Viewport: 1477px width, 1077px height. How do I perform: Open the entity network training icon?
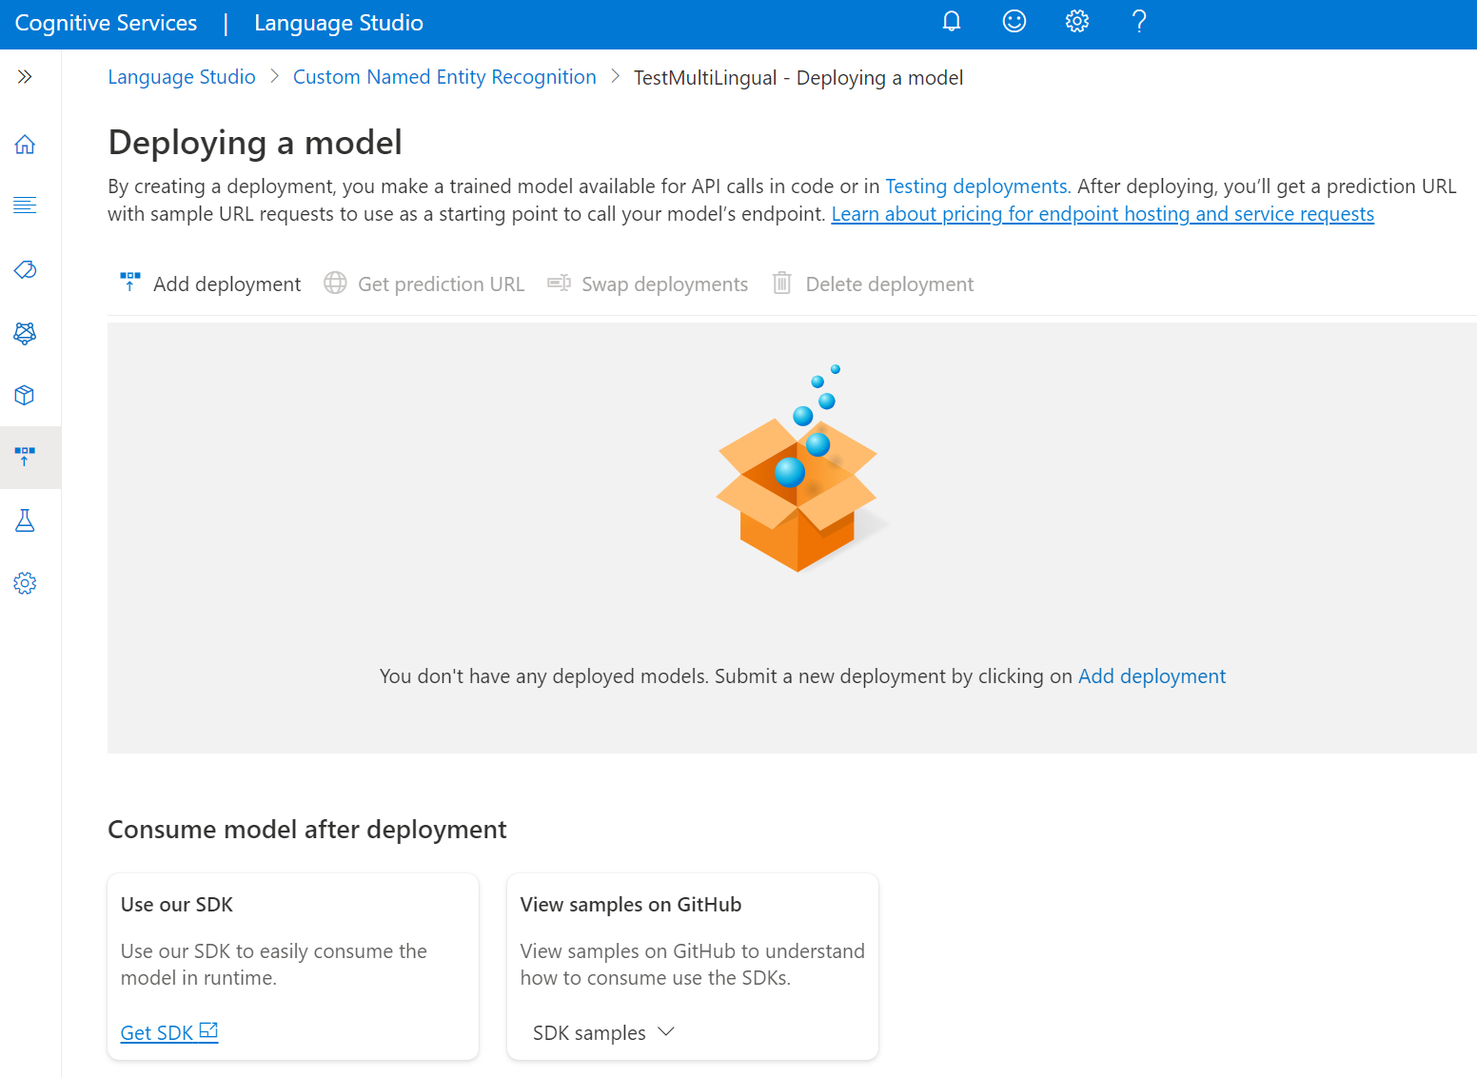[25, 333]
